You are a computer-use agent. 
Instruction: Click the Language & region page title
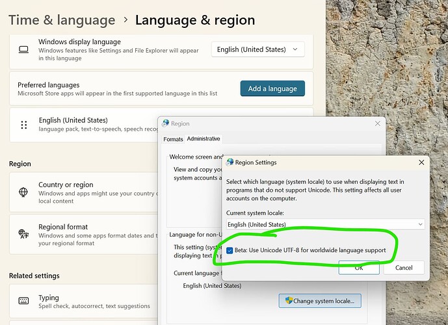click(x=195, y=20)
